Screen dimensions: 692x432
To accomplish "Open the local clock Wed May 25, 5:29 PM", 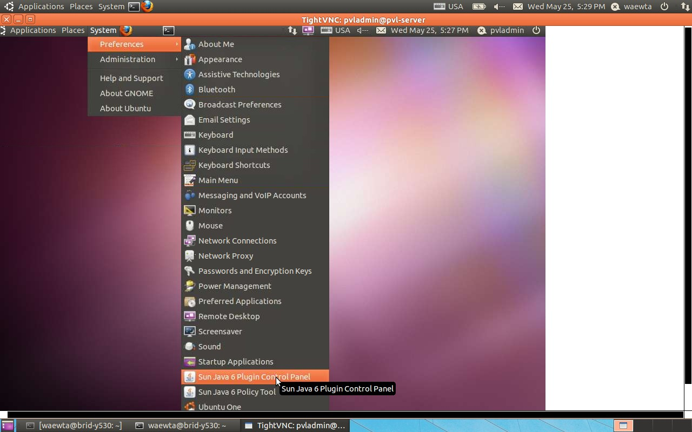I will click(x=566, y=6).
